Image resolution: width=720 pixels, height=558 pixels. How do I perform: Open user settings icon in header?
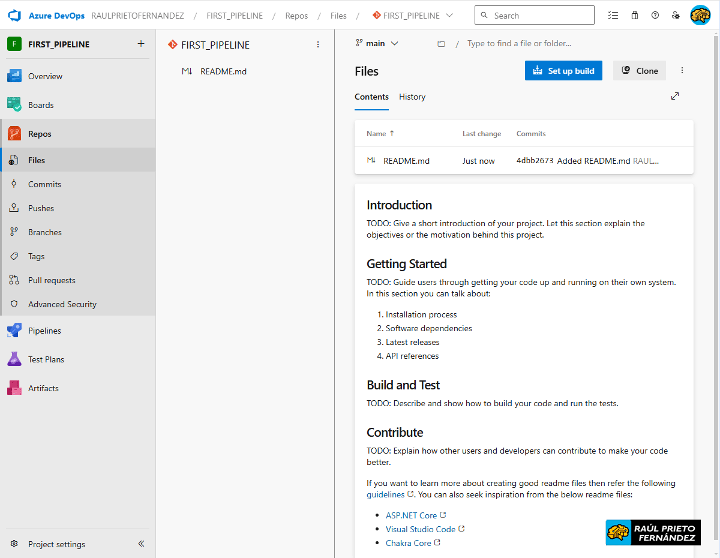point(676,16)
